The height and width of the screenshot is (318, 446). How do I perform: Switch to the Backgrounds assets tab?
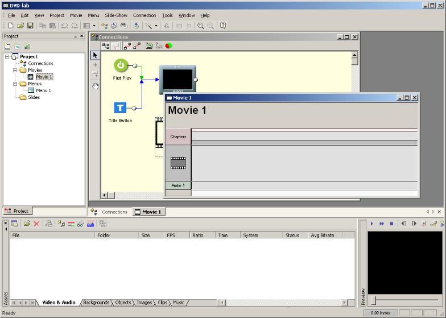96,303
